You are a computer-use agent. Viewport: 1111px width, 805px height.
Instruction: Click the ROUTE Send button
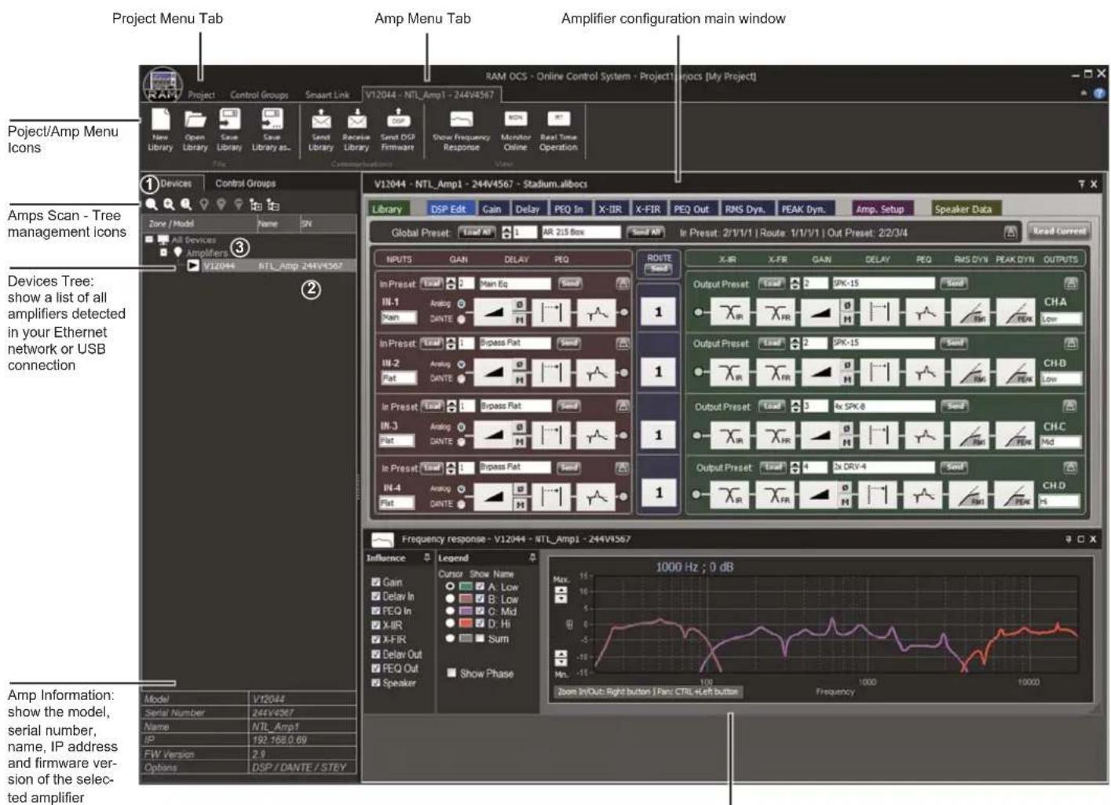point(658,269)
